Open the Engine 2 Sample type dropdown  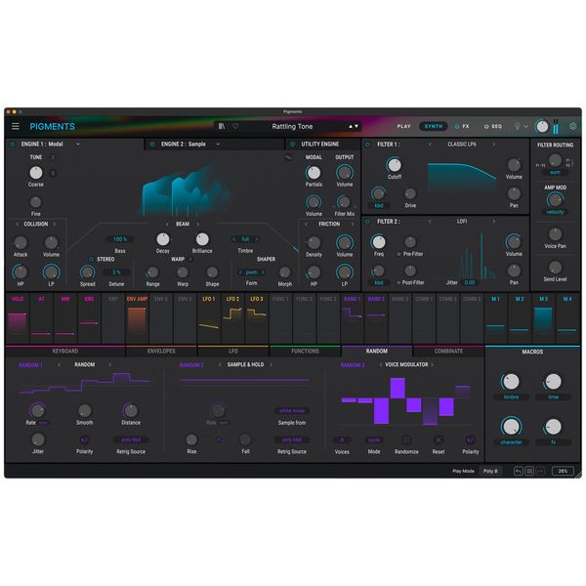(218, 144)
